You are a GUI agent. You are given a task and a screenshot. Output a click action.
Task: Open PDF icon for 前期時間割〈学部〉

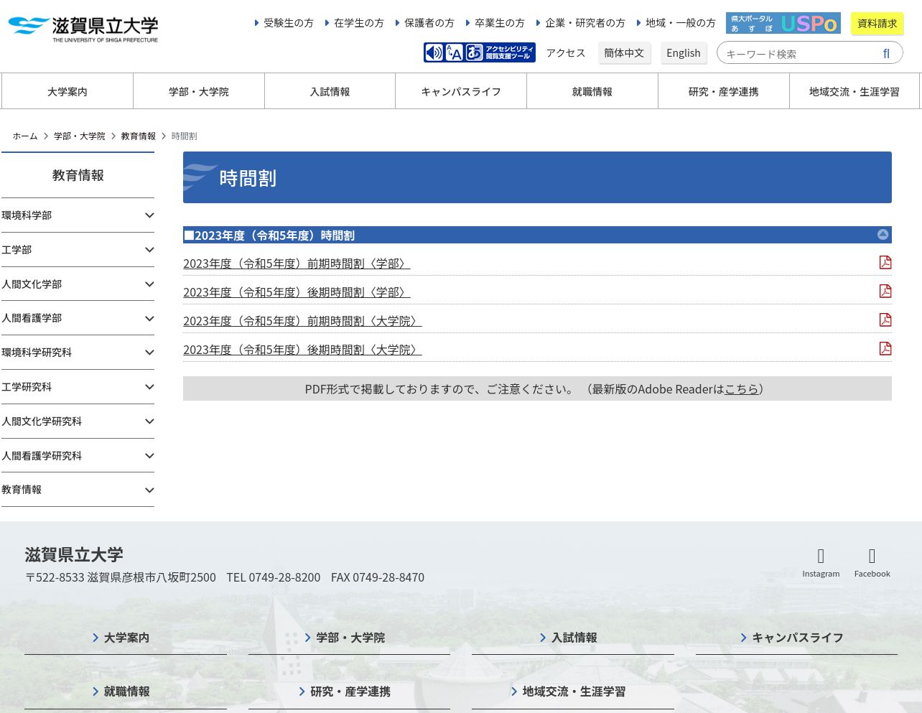[x=885, y=262]
